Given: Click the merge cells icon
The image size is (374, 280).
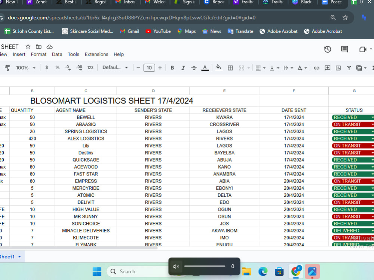Looking at the screenshot, I should (x=241, y=68).
